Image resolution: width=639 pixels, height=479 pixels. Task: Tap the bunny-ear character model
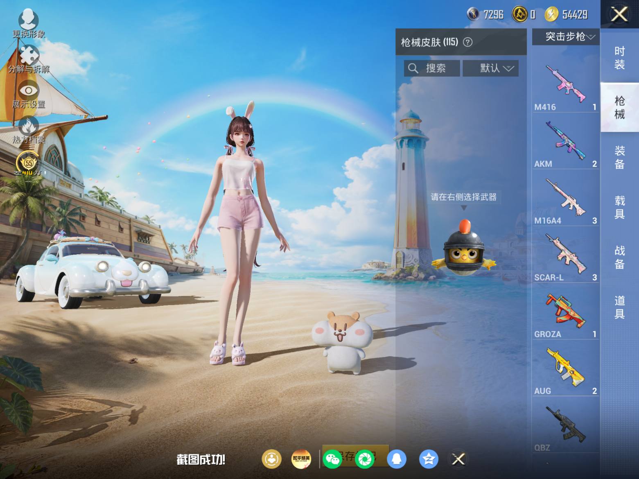point(239,233)
